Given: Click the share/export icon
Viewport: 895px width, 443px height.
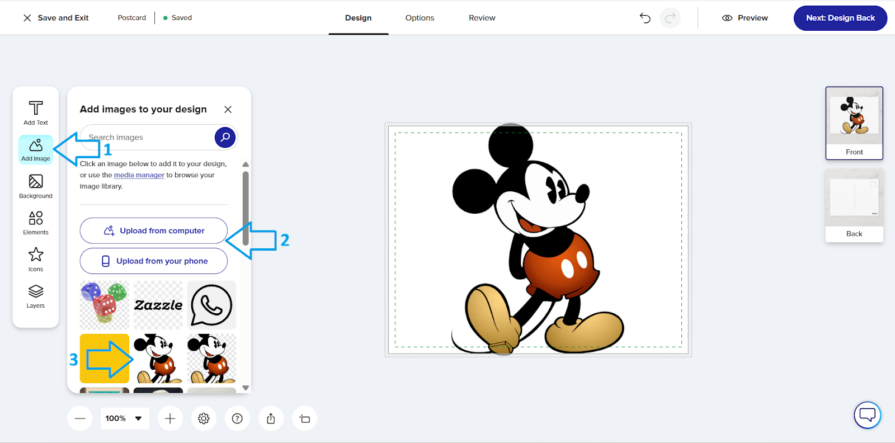Looking at the screenshot, I should 271,418.
